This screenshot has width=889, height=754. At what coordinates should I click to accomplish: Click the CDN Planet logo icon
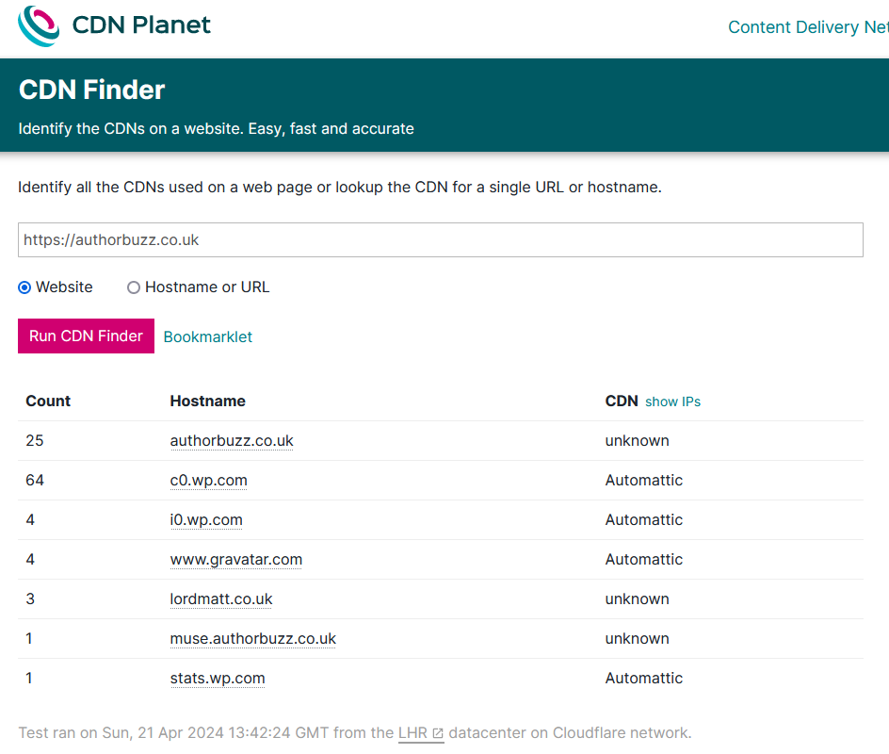[x=39, y=26]
